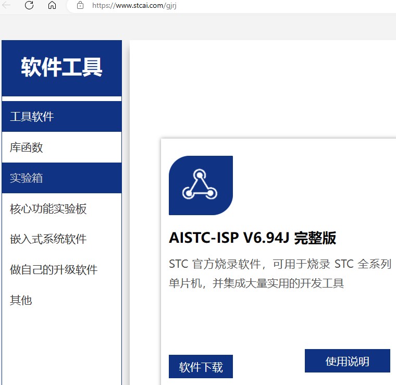
Task: Click the STC 官方烧录软件 description text
Action: pos(280,274)
